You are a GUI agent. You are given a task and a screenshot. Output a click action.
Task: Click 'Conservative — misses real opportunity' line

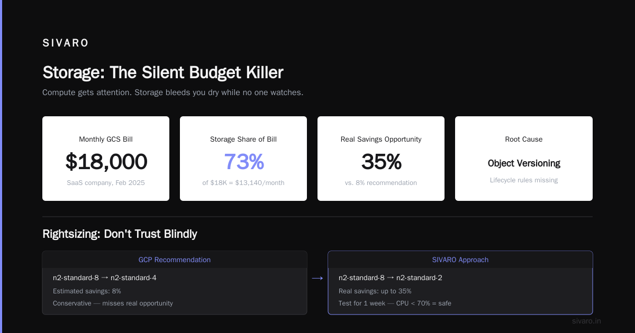click(x=113, y=303)
